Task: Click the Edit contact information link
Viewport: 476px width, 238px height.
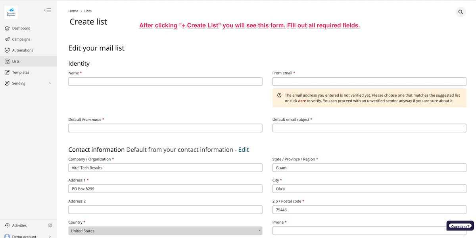Action: pos(244,150)
